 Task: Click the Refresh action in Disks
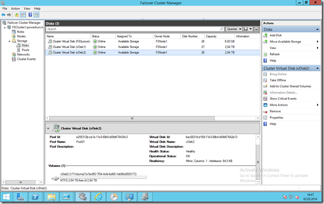pos(274,54)
